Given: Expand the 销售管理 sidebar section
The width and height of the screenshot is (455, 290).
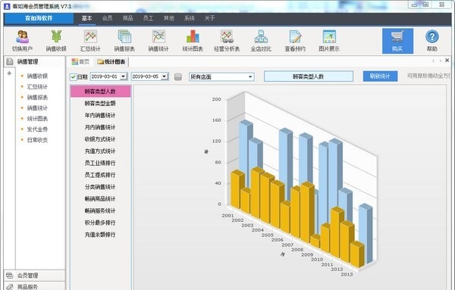Looking at the screenshot, I should tap(34, 61).
